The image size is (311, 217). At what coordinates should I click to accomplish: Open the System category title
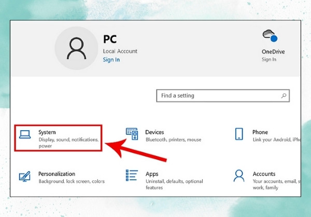tap(47, 132)
